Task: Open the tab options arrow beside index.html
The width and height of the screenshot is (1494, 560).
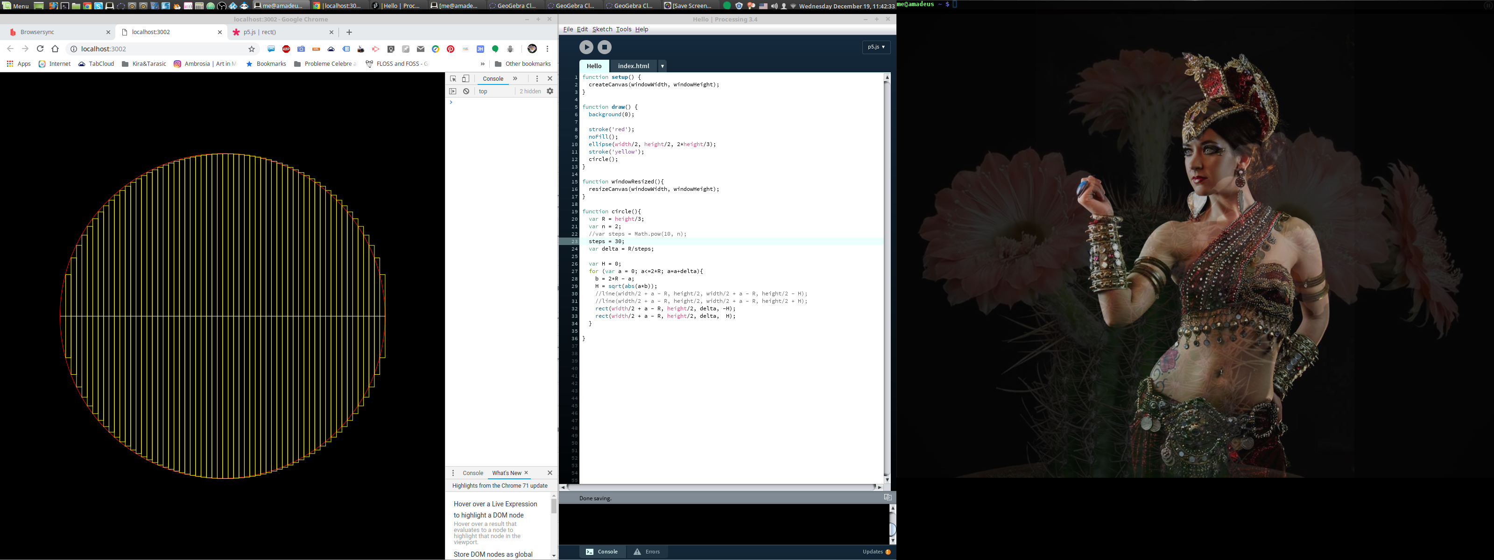Action: pyautogui.click(x=662, y=66)
